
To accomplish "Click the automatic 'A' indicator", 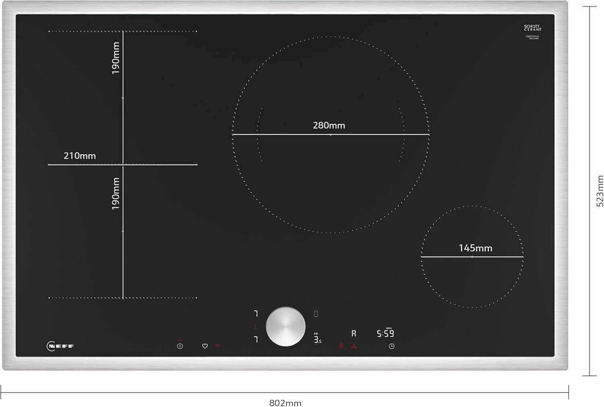I will (354, 334).
